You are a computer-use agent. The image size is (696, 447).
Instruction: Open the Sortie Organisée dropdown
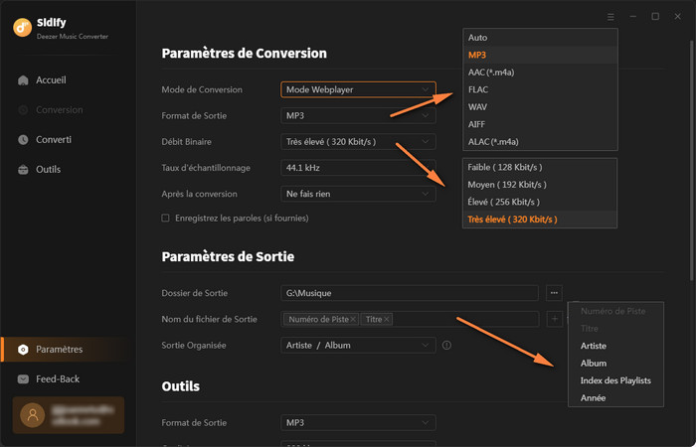pyautogui.click(x=358, y=345)
